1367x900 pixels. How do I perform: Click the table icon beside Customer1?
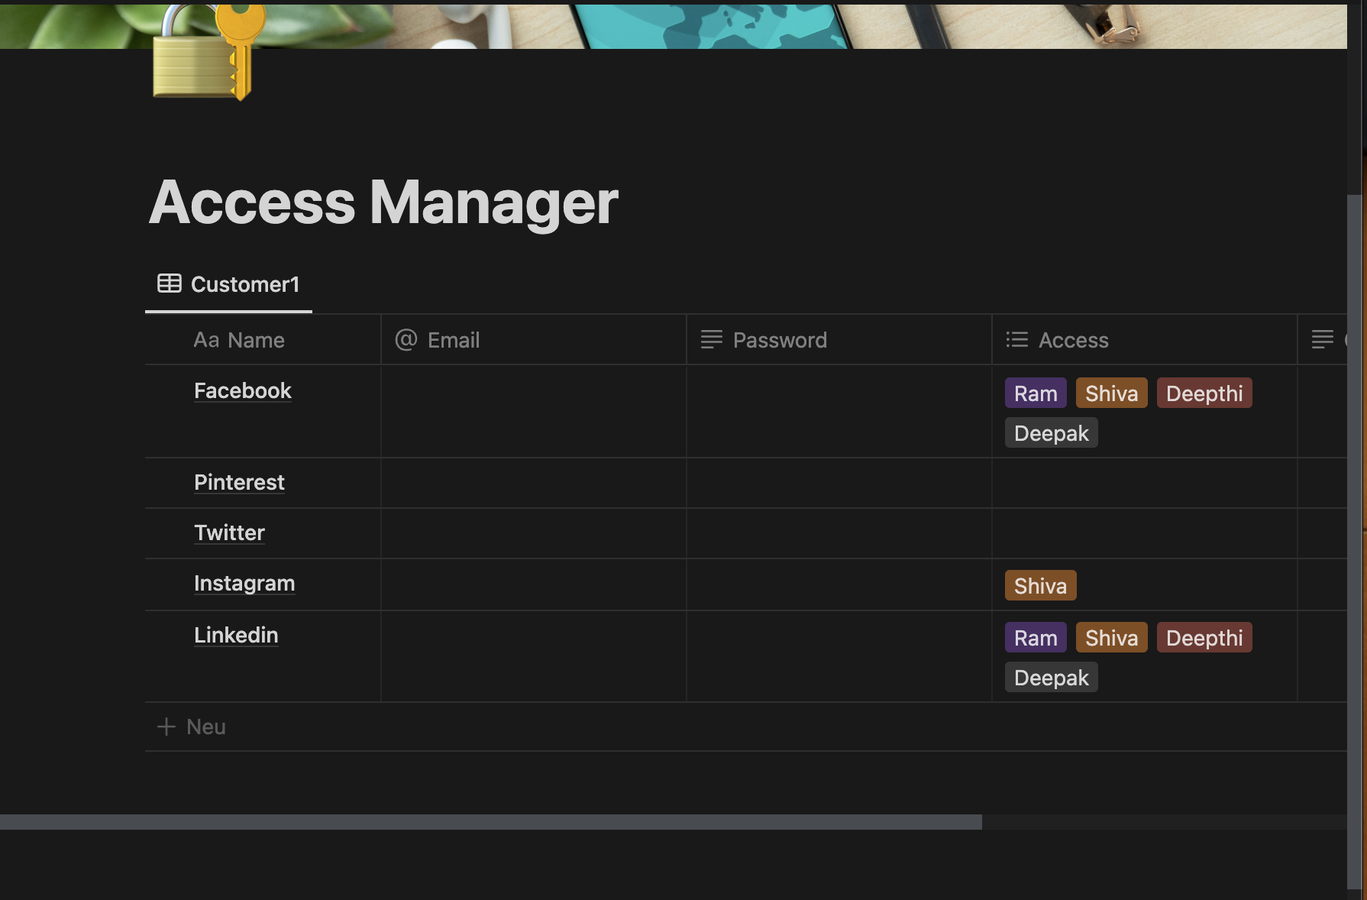point(170,283)
